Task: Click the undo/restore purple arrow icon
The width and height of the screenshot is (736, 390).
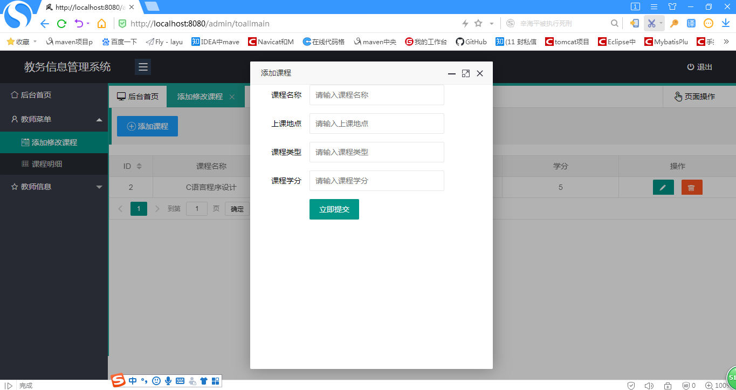Action: pos(79,24)
